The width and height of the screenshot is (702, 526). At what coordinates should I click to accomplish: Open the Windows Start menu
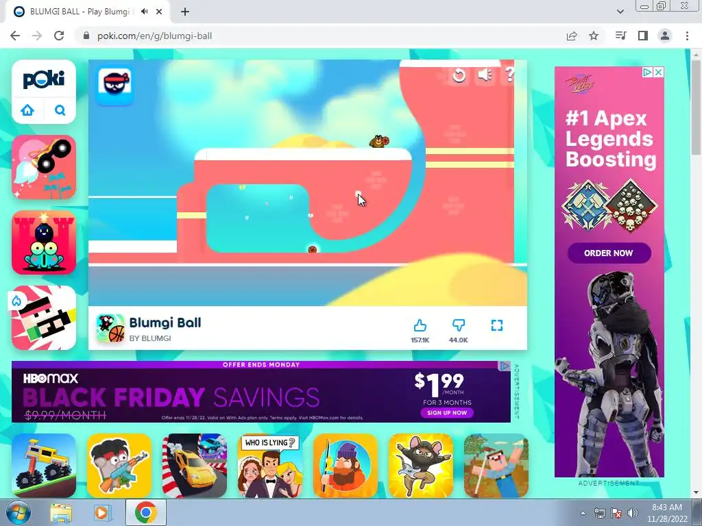(19, 512)
